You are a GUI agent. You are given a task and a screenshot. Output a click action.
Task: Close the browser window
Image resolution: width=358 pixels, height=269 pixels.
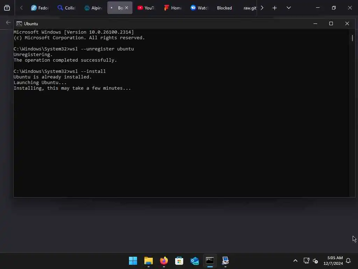(x=350, y=8)
